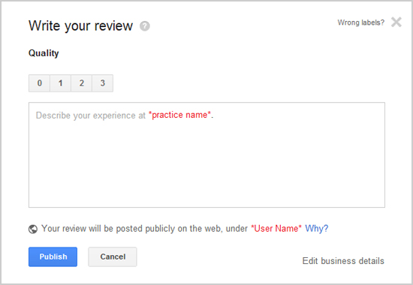Click the 'Write your review' heading
Screen dimensions: 413x285
80,25
